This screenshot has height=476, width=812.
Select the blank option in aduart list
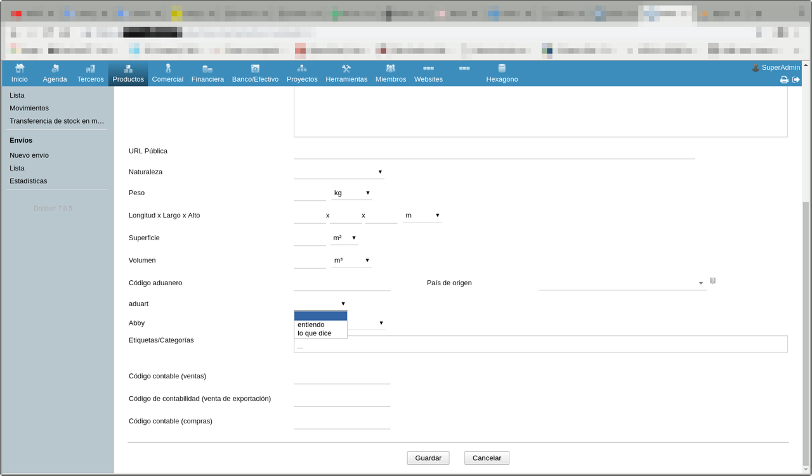coord(320,316)
